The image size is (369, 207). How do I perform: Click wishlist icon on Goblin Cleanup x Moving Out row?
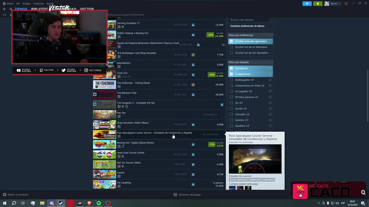193,35
